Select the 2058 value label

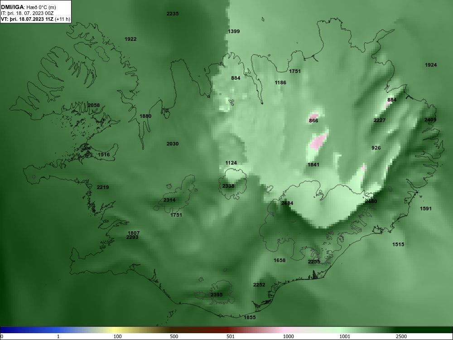tap(94, 105)
